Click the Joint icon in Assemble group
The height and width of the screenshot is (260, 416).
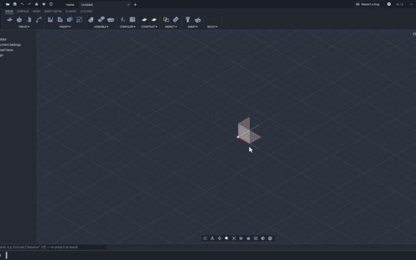click(101, 19)
